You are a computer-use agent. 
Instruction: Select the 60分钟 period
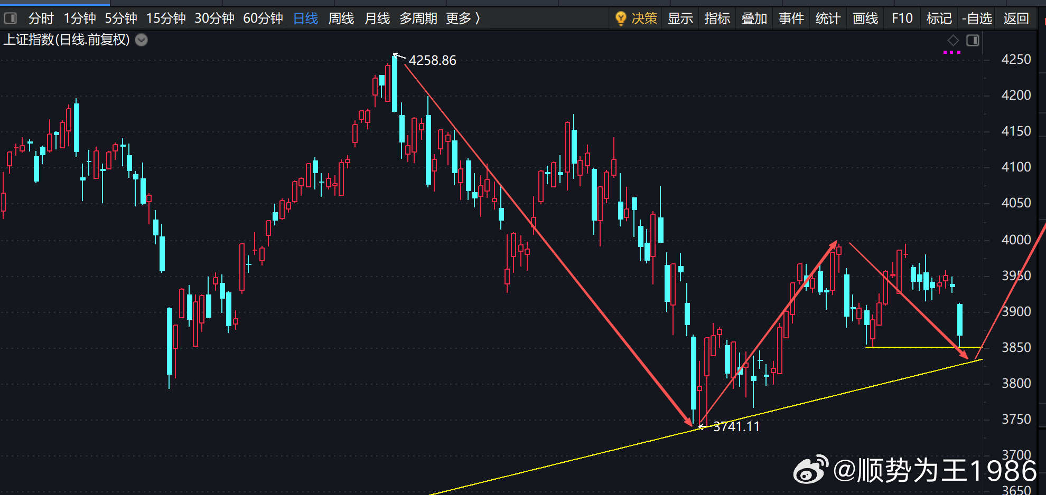click(x=263, y=19)
